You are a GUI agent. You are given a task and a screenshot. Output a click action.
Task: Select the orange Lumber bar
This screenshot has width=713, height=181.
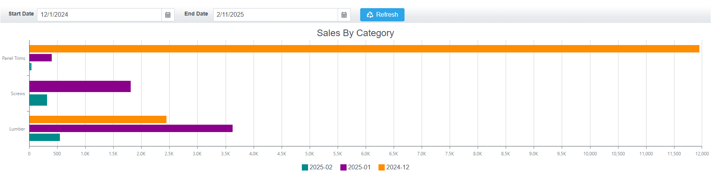click(98, 120)
